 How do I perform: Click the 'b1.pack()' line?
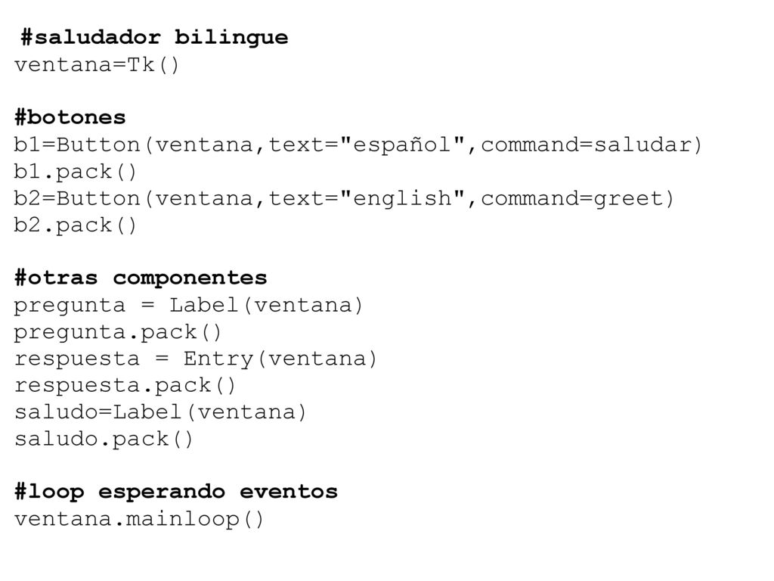point(75,172)
